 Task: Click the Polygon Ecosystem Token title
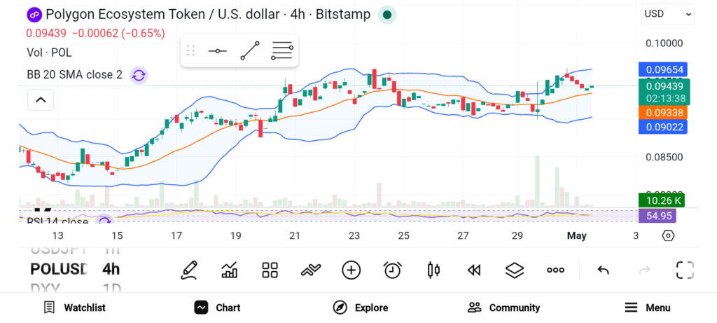[x=208, y=15]
